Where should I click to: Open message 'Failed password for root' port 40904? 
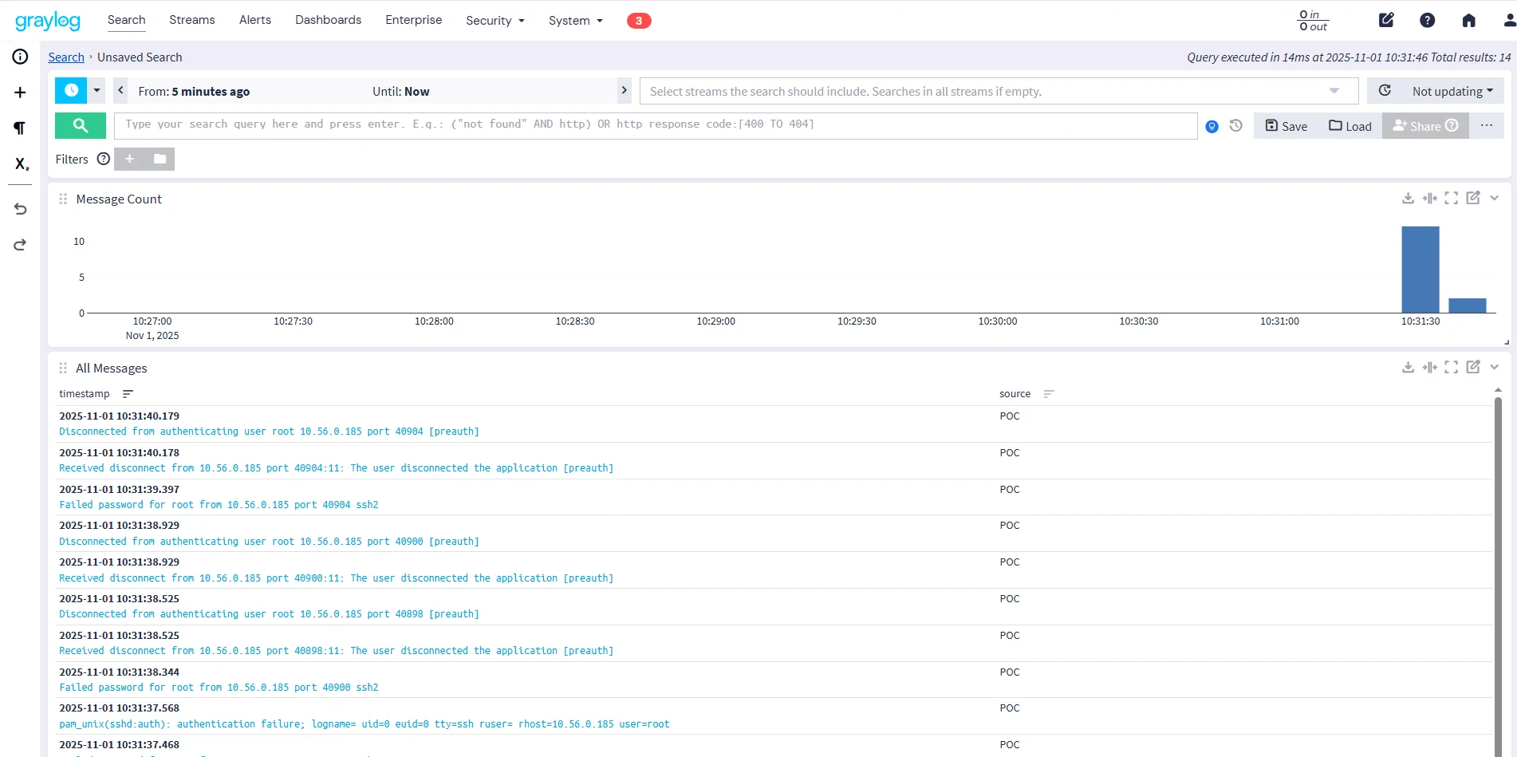(219, 505)
